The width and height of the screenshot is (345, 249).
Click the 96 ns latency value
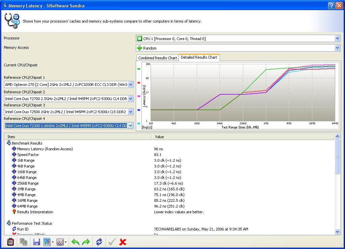[x=158, y=149]
